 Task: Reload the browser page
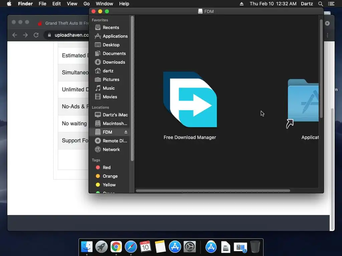pyautogui.click(x=36, y=35)
